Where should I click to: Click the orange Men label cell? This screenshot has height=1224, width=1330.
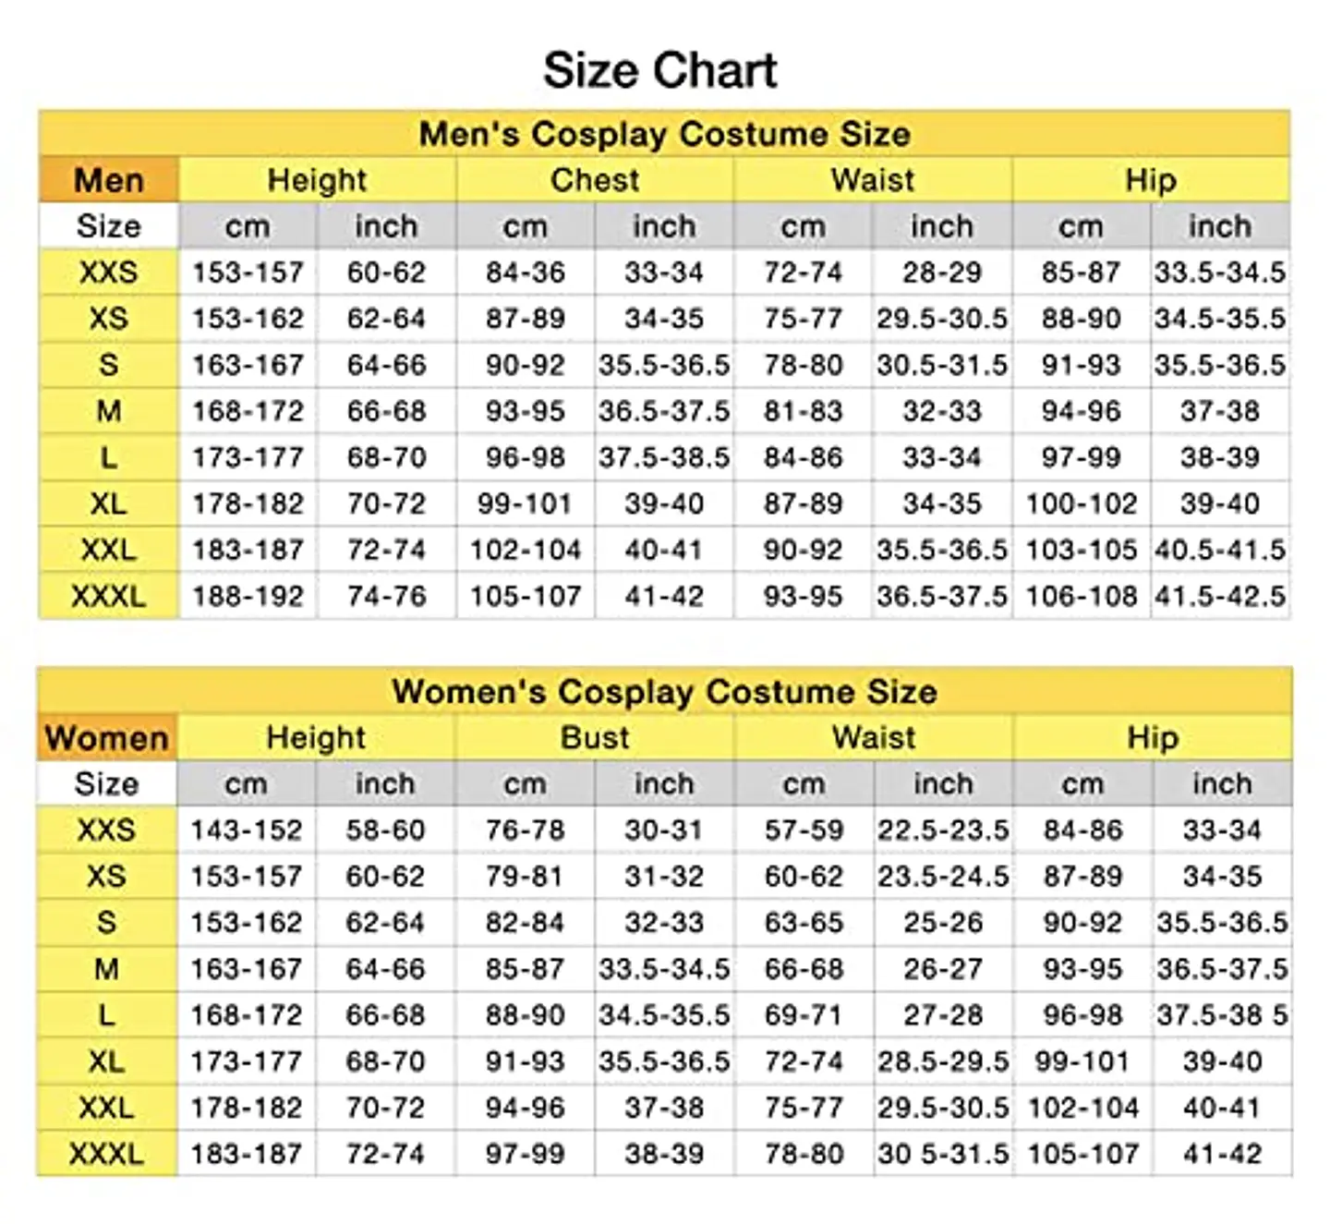109,180
